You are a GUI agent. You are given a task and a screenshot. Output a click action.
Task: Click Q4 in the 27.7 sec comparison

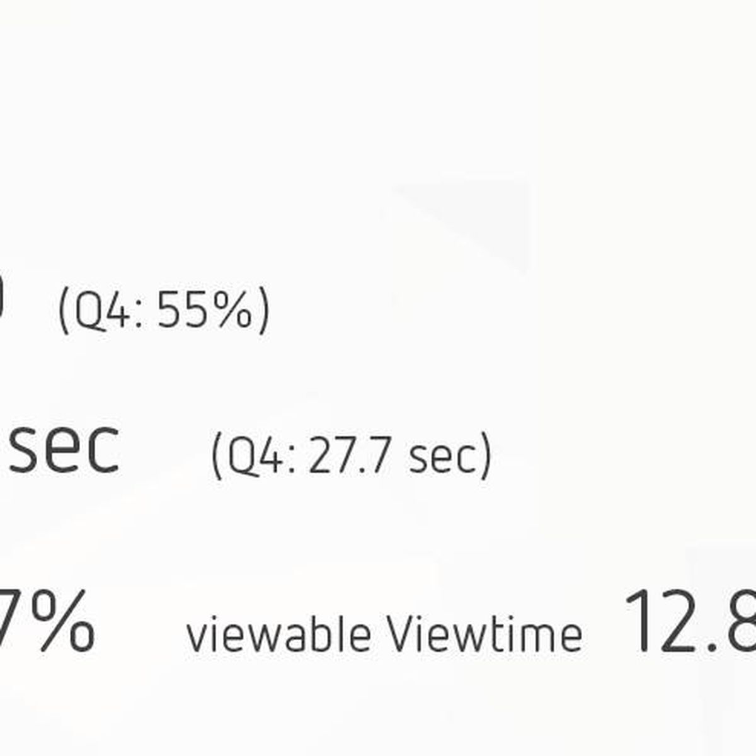tap(257, 457)
